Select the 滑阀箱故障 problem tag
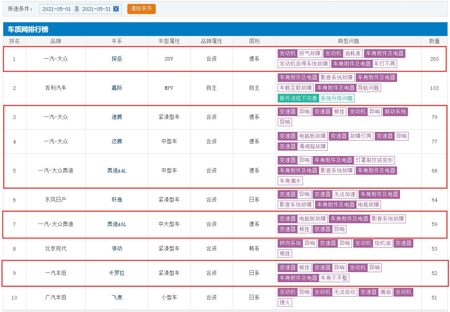 313,147
